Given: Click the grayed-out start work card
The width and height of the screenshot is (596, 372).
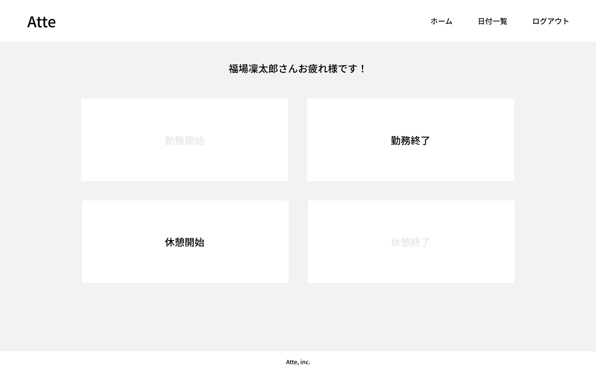Looking at the screenshot, I should (185, 140).
